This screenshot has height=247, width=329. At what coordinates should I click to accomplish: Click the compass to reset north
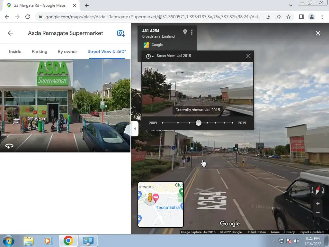pyautogui.click(x=318, y=190)
